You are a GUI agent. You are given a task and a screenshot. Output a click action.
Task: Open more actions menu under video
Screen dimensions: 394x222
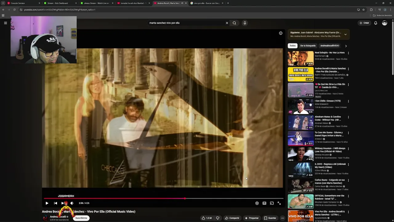[282, 218]
